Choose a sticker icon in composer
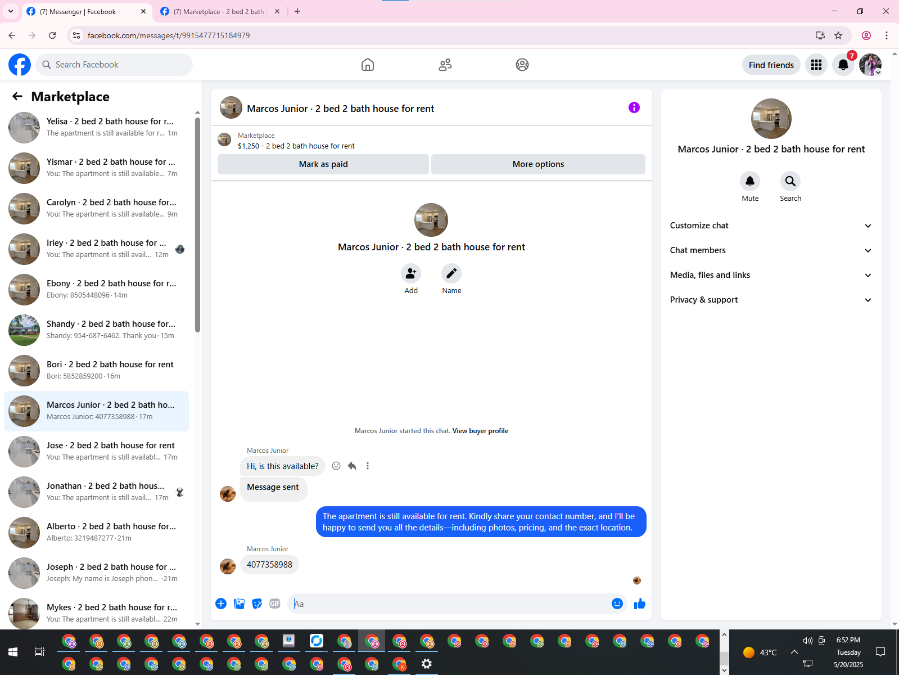This screenshot has width=899, height=675. tap(257, 604)
